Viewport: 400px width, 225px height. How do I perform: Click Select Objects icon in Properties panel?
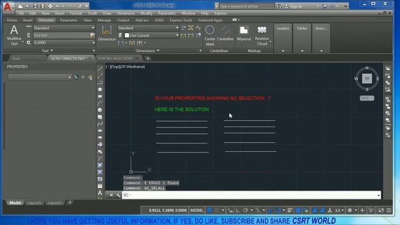click(x=83, y=77)
